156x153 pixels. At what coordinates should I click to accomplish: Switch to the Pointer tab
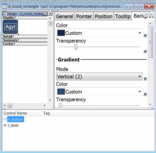[x=84, y=16]
